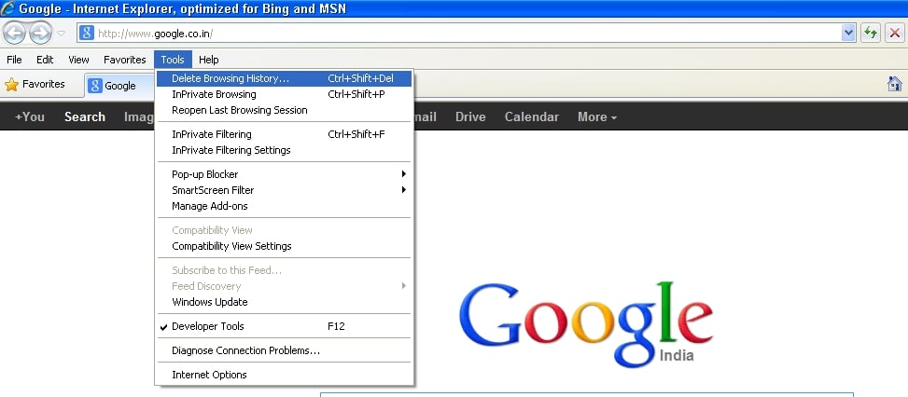
Task: Choose Delete Browsing History menu entry
Action: pyautogui.click(x=284, y=78)
